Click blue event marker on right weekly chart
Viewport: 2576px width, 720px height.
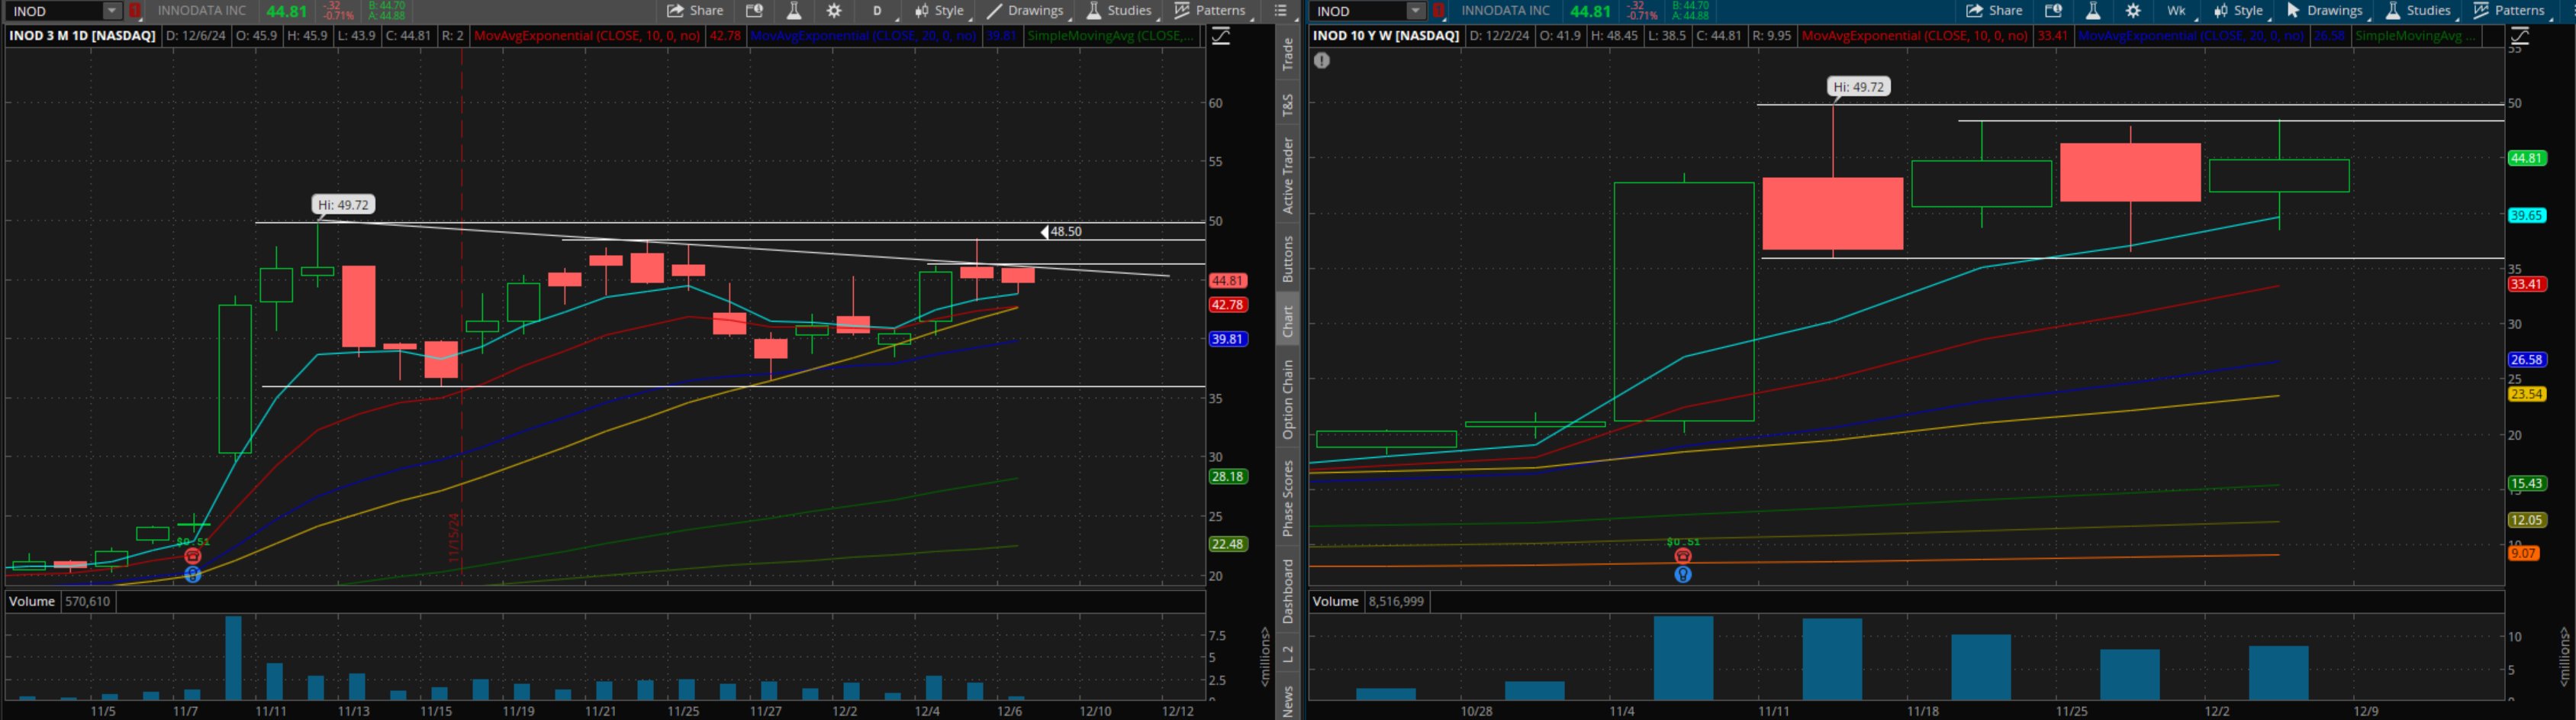tap(1683, 575)
